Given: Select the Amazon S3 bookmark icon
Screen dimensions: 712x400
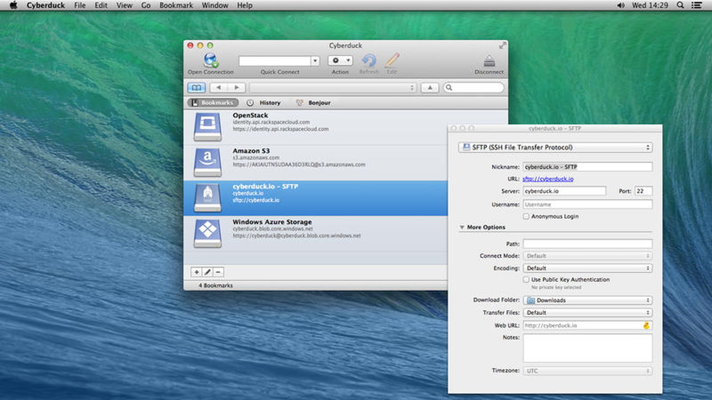Looking at the screenshot, I should pyautogui.click(x=207, y=162).
